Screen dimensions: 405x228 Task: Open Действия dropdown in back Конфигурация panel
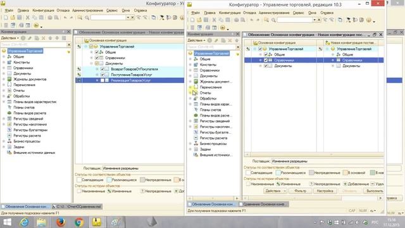[10, 38]
